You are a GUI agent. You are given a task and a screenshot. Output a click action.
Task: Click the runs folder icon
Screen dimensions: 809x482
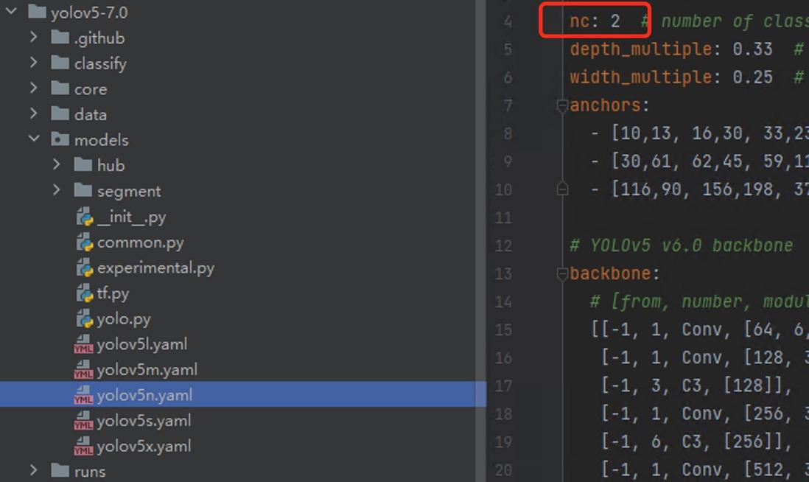click(60, 471)
